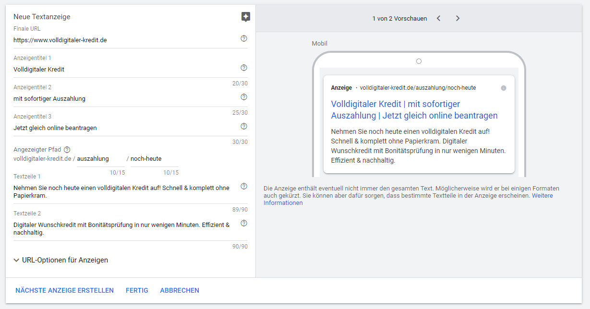Open help icon for Anzeigentitel 2
The height and width of the screenshot is (309, 590).
[x=244, y=97]
